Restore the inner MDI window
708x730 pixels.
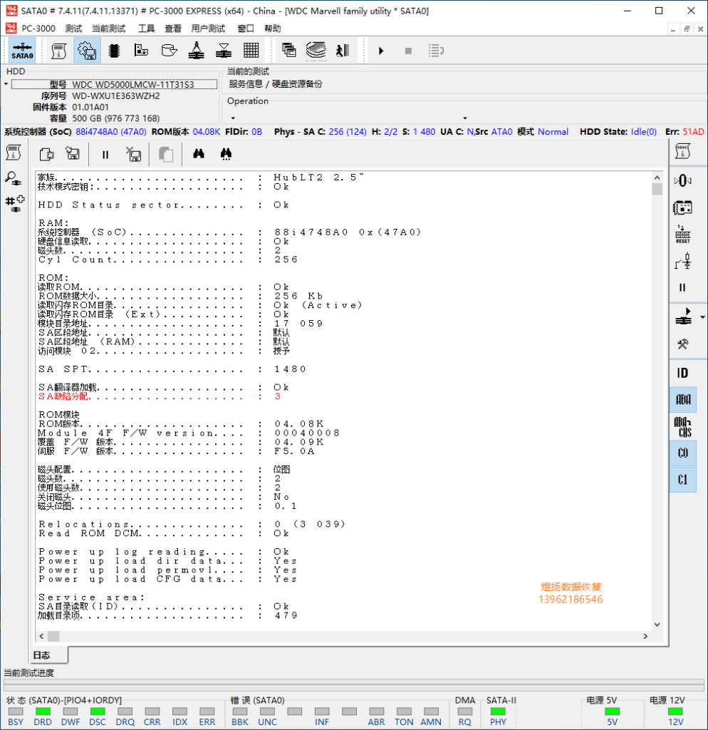tap(687, 29)
